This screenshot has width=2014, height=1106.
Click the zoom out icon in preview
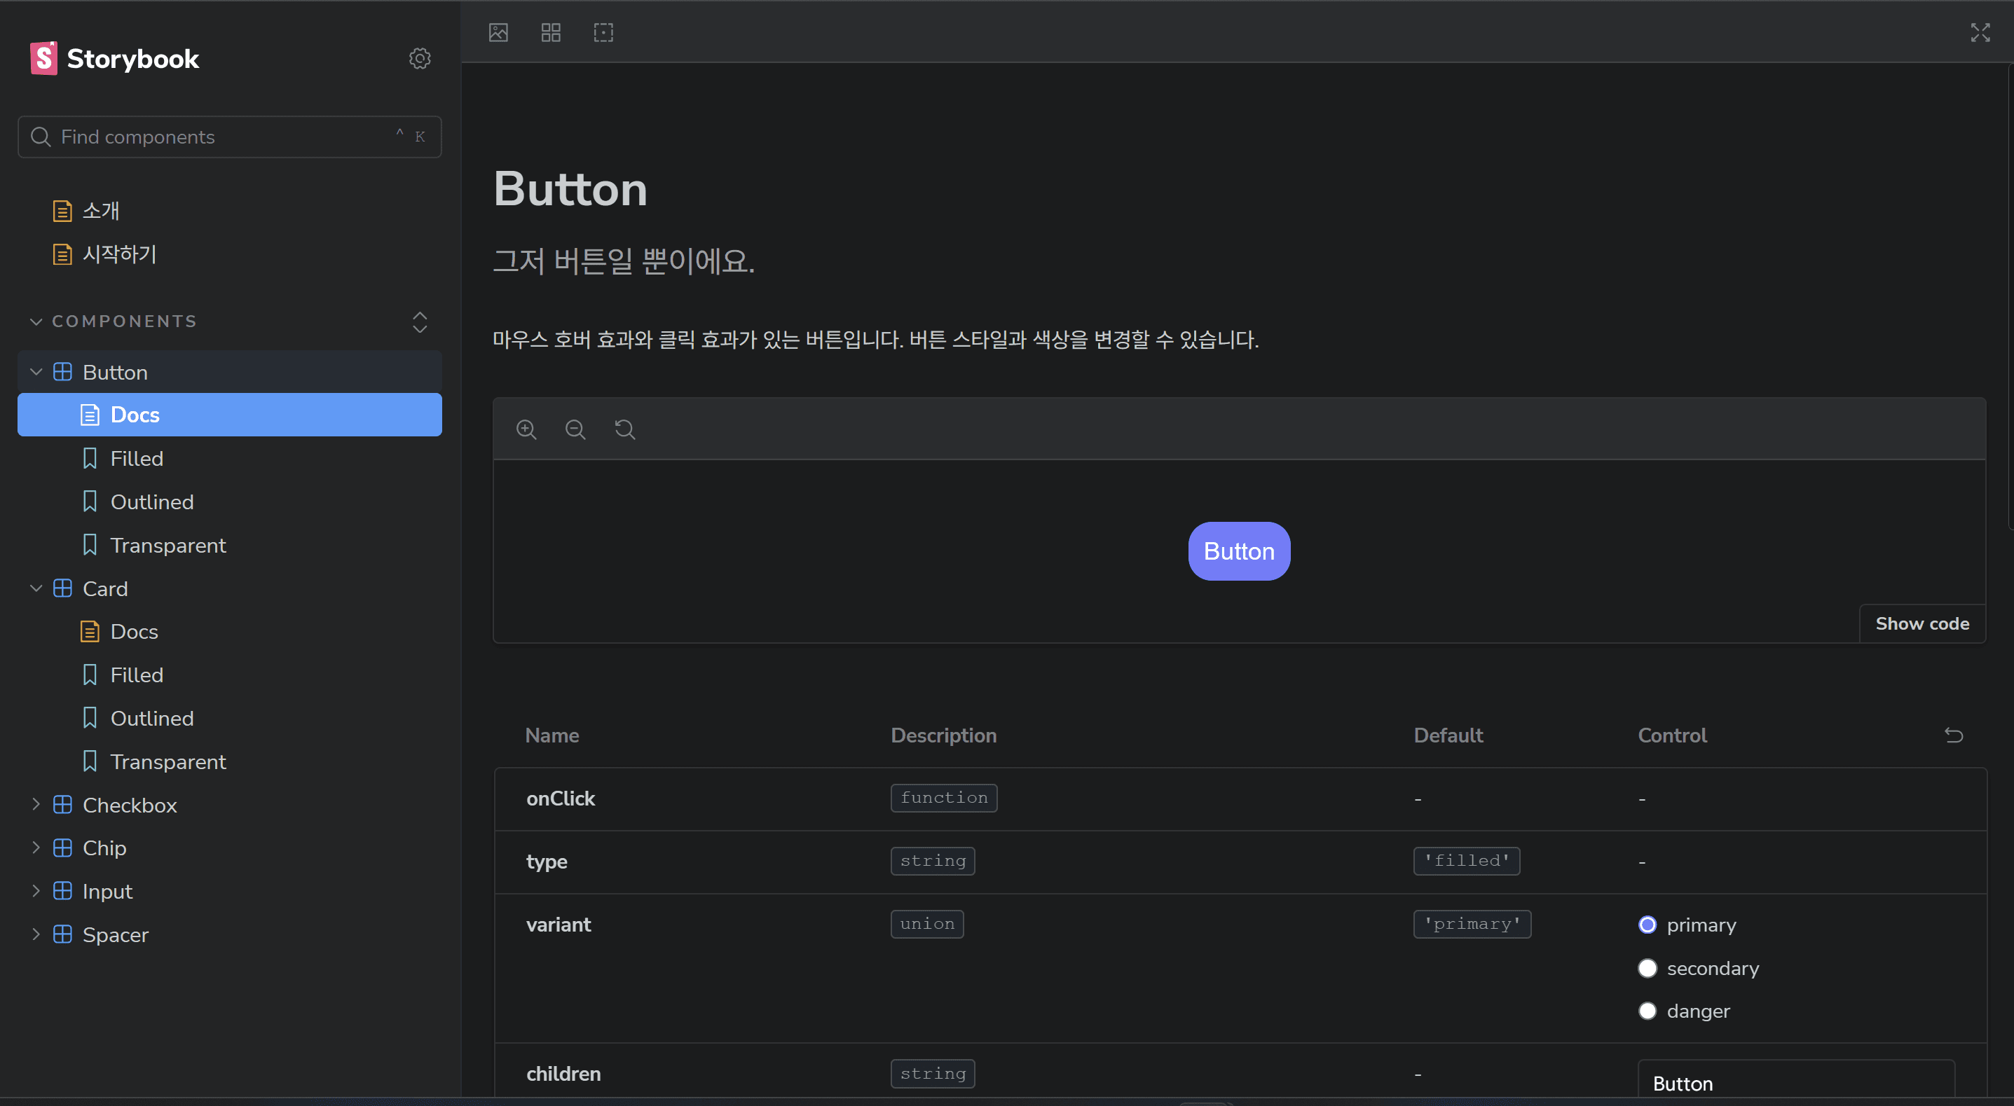[x=574, y=429]
